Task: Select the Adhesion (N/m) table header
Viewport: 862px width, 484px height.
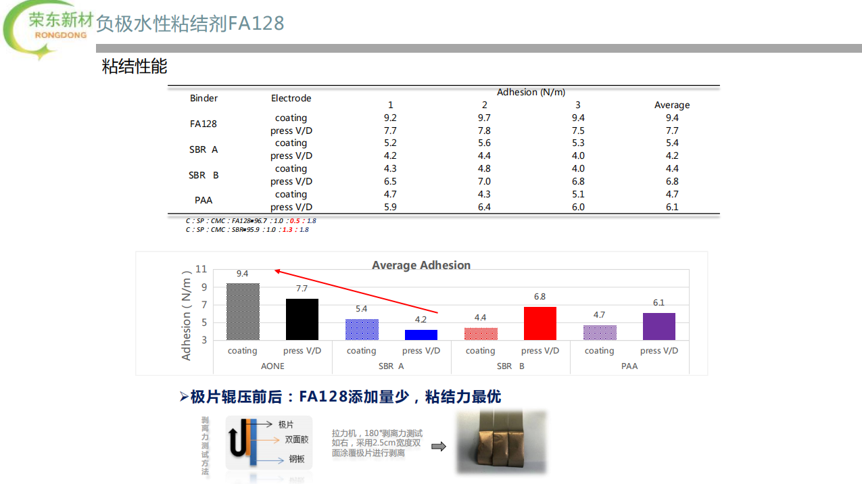Action: click(x=531, y=92)
